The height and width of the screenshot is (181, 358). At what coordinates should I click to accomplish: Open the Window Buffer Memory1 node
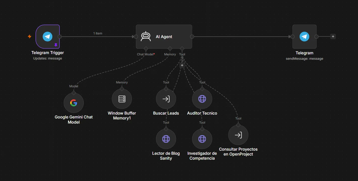(122, 99)
